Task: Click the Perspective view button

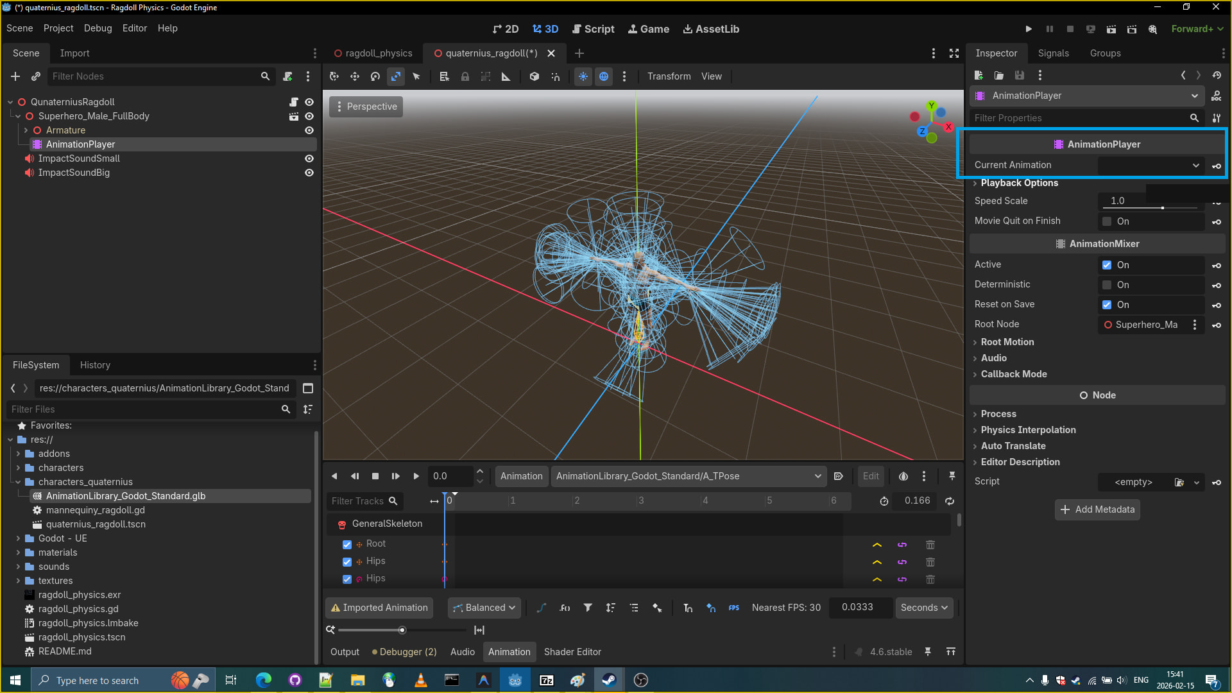Action: pyautogui.click(x=366, y=107)
